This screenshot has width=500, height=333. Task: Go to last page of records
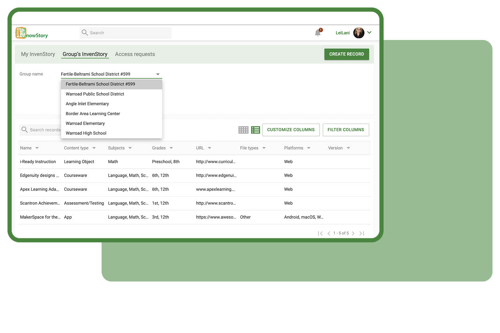click(x=362, y=233)
